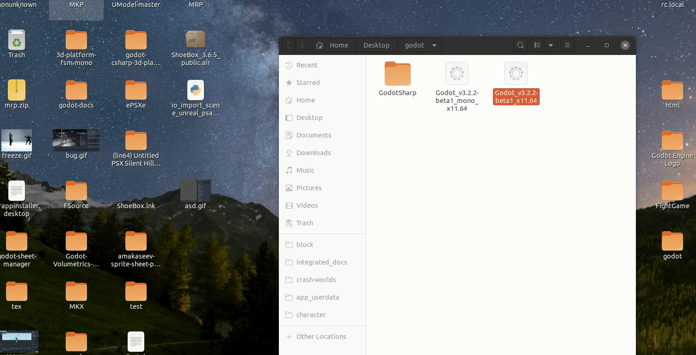Select asd.gif thumbnail on desktop

pos(196,191)
